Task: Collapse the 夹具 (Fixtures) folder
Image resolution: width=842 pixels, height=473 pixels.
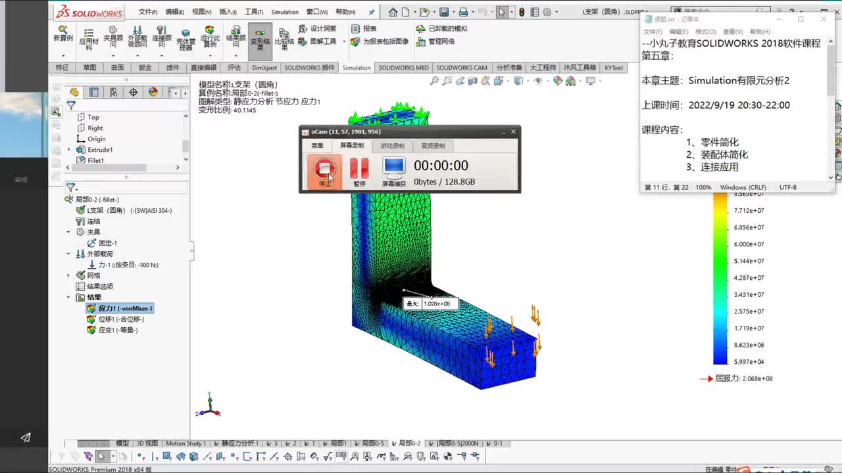Action: pos(68,232)
